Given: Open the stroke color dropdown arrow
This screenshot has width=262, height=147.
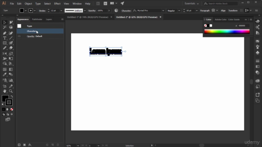Looking at the screenshot, I should point(34,11).
